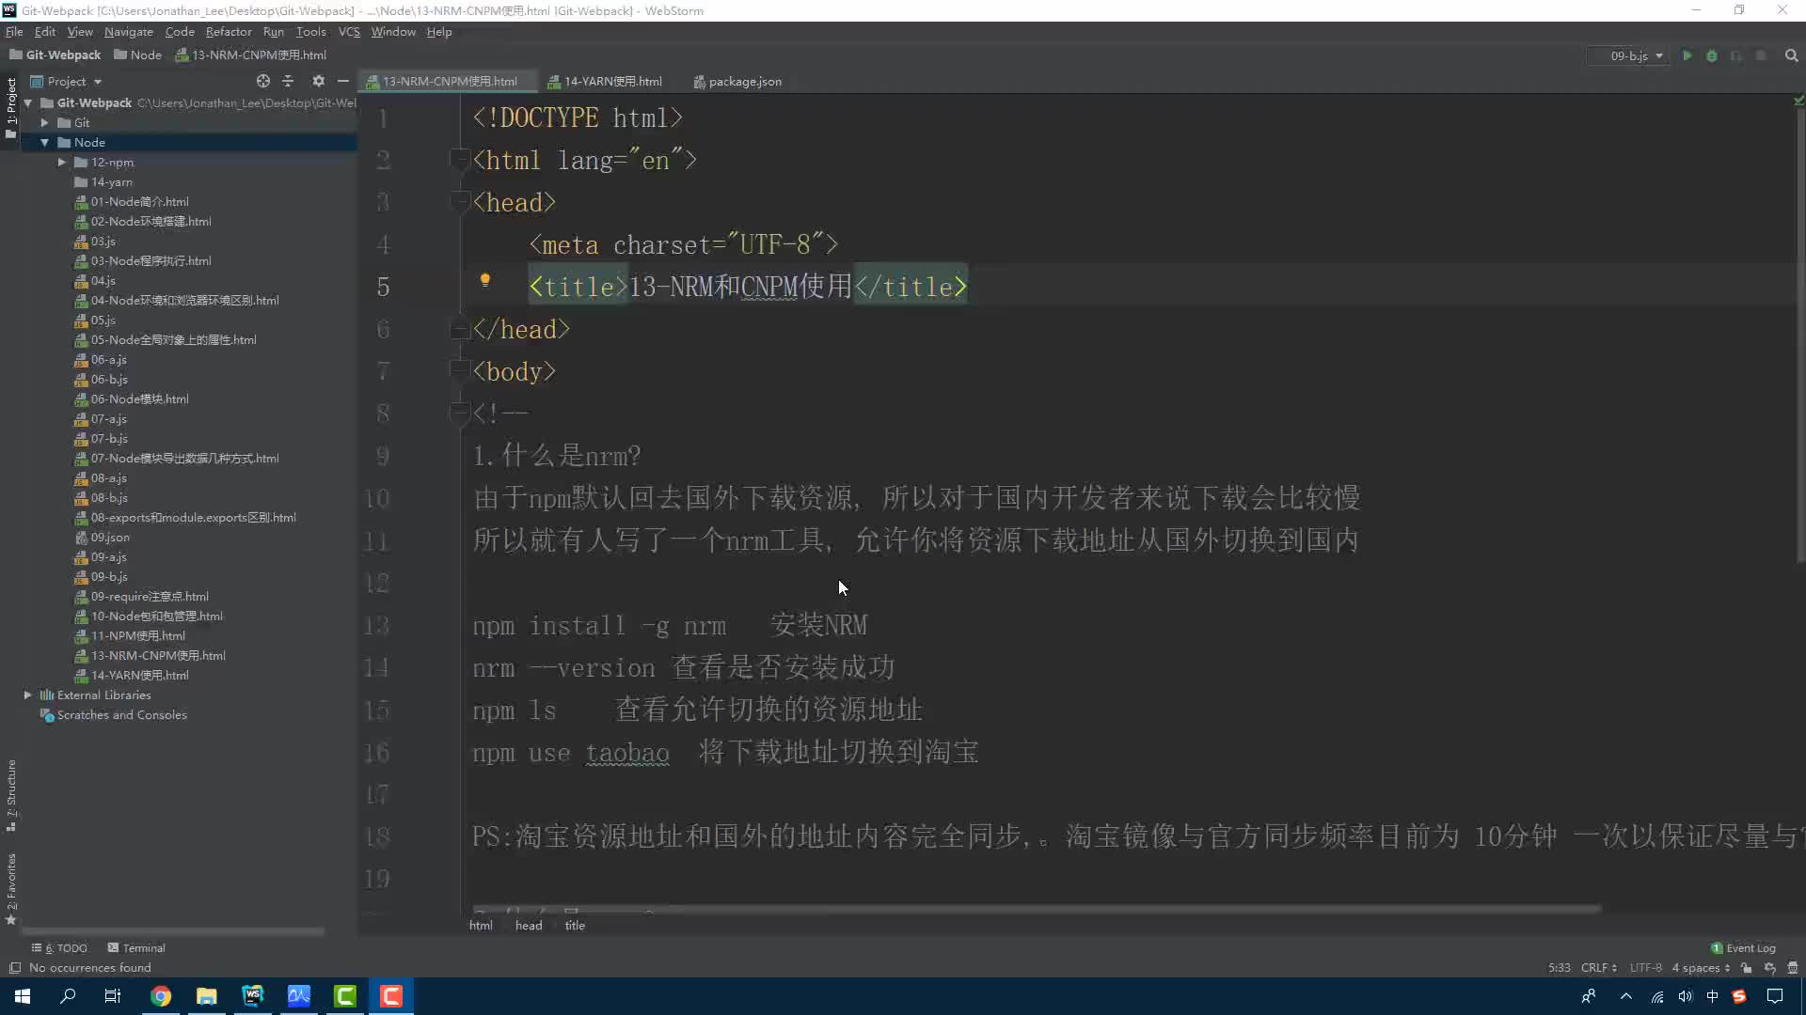Click the editor horizontal scrollbar

pos(1035,909)
